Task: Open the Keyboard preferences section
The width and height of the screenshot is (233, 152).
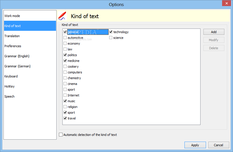Action: pyautogui.click(x=30, y=76)
